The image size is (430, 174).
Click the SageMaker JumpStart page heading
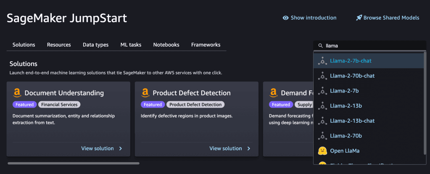point(67,18)
